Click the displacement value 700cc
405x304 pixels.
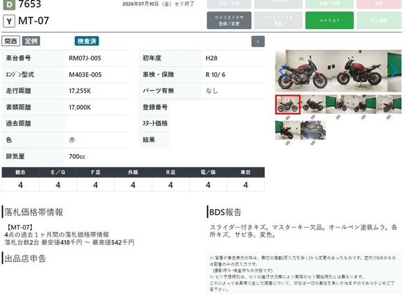(77, 156)
